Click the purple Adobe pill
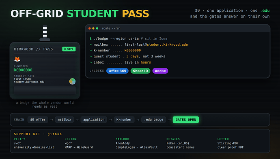Viewport: 280px width, 159px height. pos(160,71)
